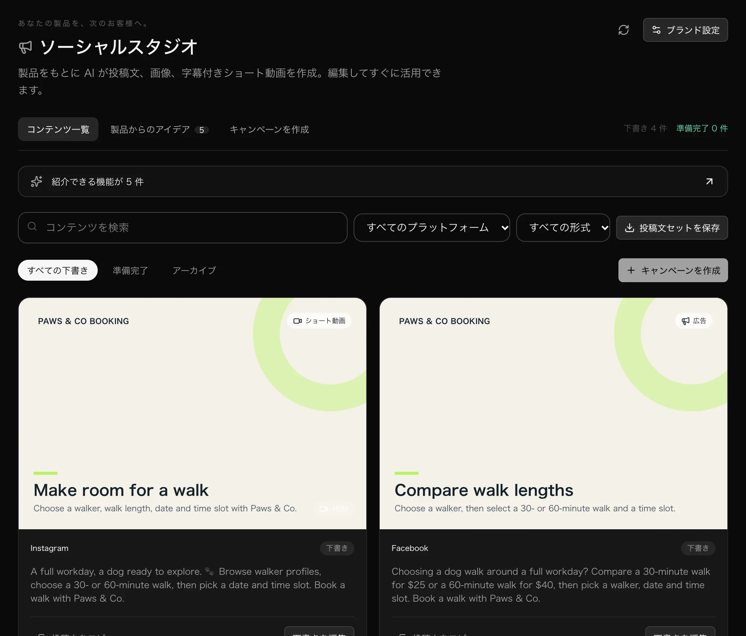This screenshot has height=636, width=746.
Task: Click the refresh icon beside ブランド設定
Action: coord(623,30)
